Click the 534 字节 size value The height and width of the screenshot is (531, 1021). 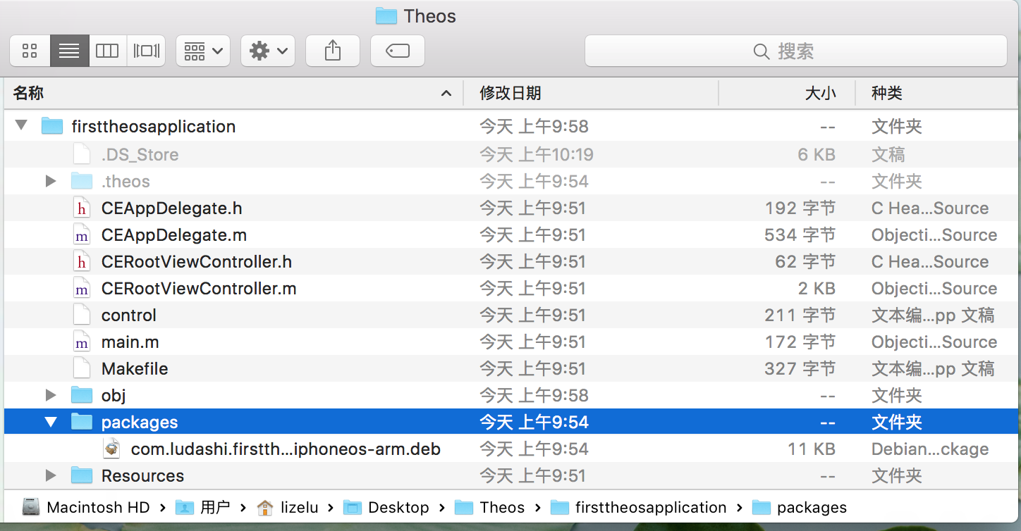click(800, 235)
